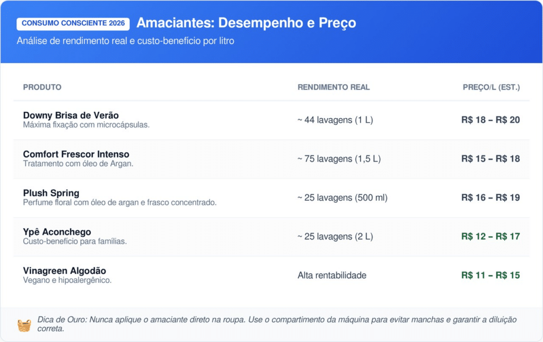Select the Comfort Frescor Intenso product name
The image size is (543, 342).
[76, 154]
